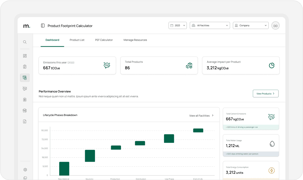Open the sidebar clipboard icon below CO2 icon

pyautogui.click(x=25, y=100)
